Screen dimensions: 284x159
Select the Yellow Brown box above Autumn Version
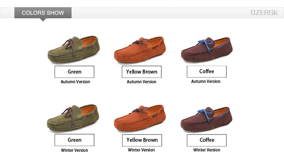[x=142, y=72]
